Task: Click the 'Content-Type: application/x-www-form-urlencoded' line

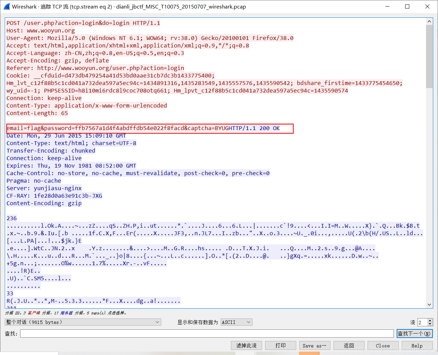Action: (x=87, y=105)
